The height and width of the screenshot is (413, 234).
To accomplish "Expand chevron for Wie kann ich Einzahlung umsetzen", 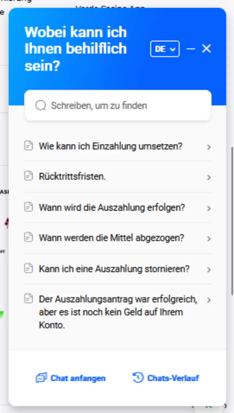I will pyautogui.click(x=209, y=147).
